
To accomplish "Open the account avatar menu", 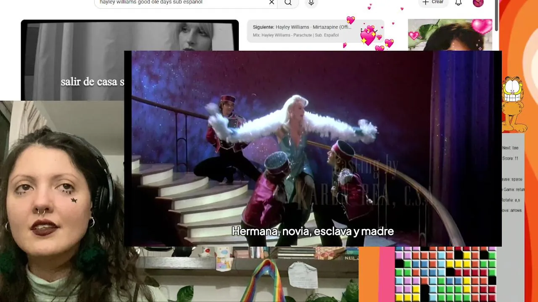I will pyautogui.click(x=478, y=3).
